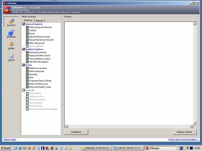Open the Probleme registry issues section

pyautogui.click(x=11, y=34)
